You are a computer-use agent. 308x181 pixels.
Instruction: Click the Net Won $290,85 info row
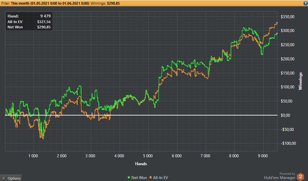pyautogui.click(x=29, y=27)
